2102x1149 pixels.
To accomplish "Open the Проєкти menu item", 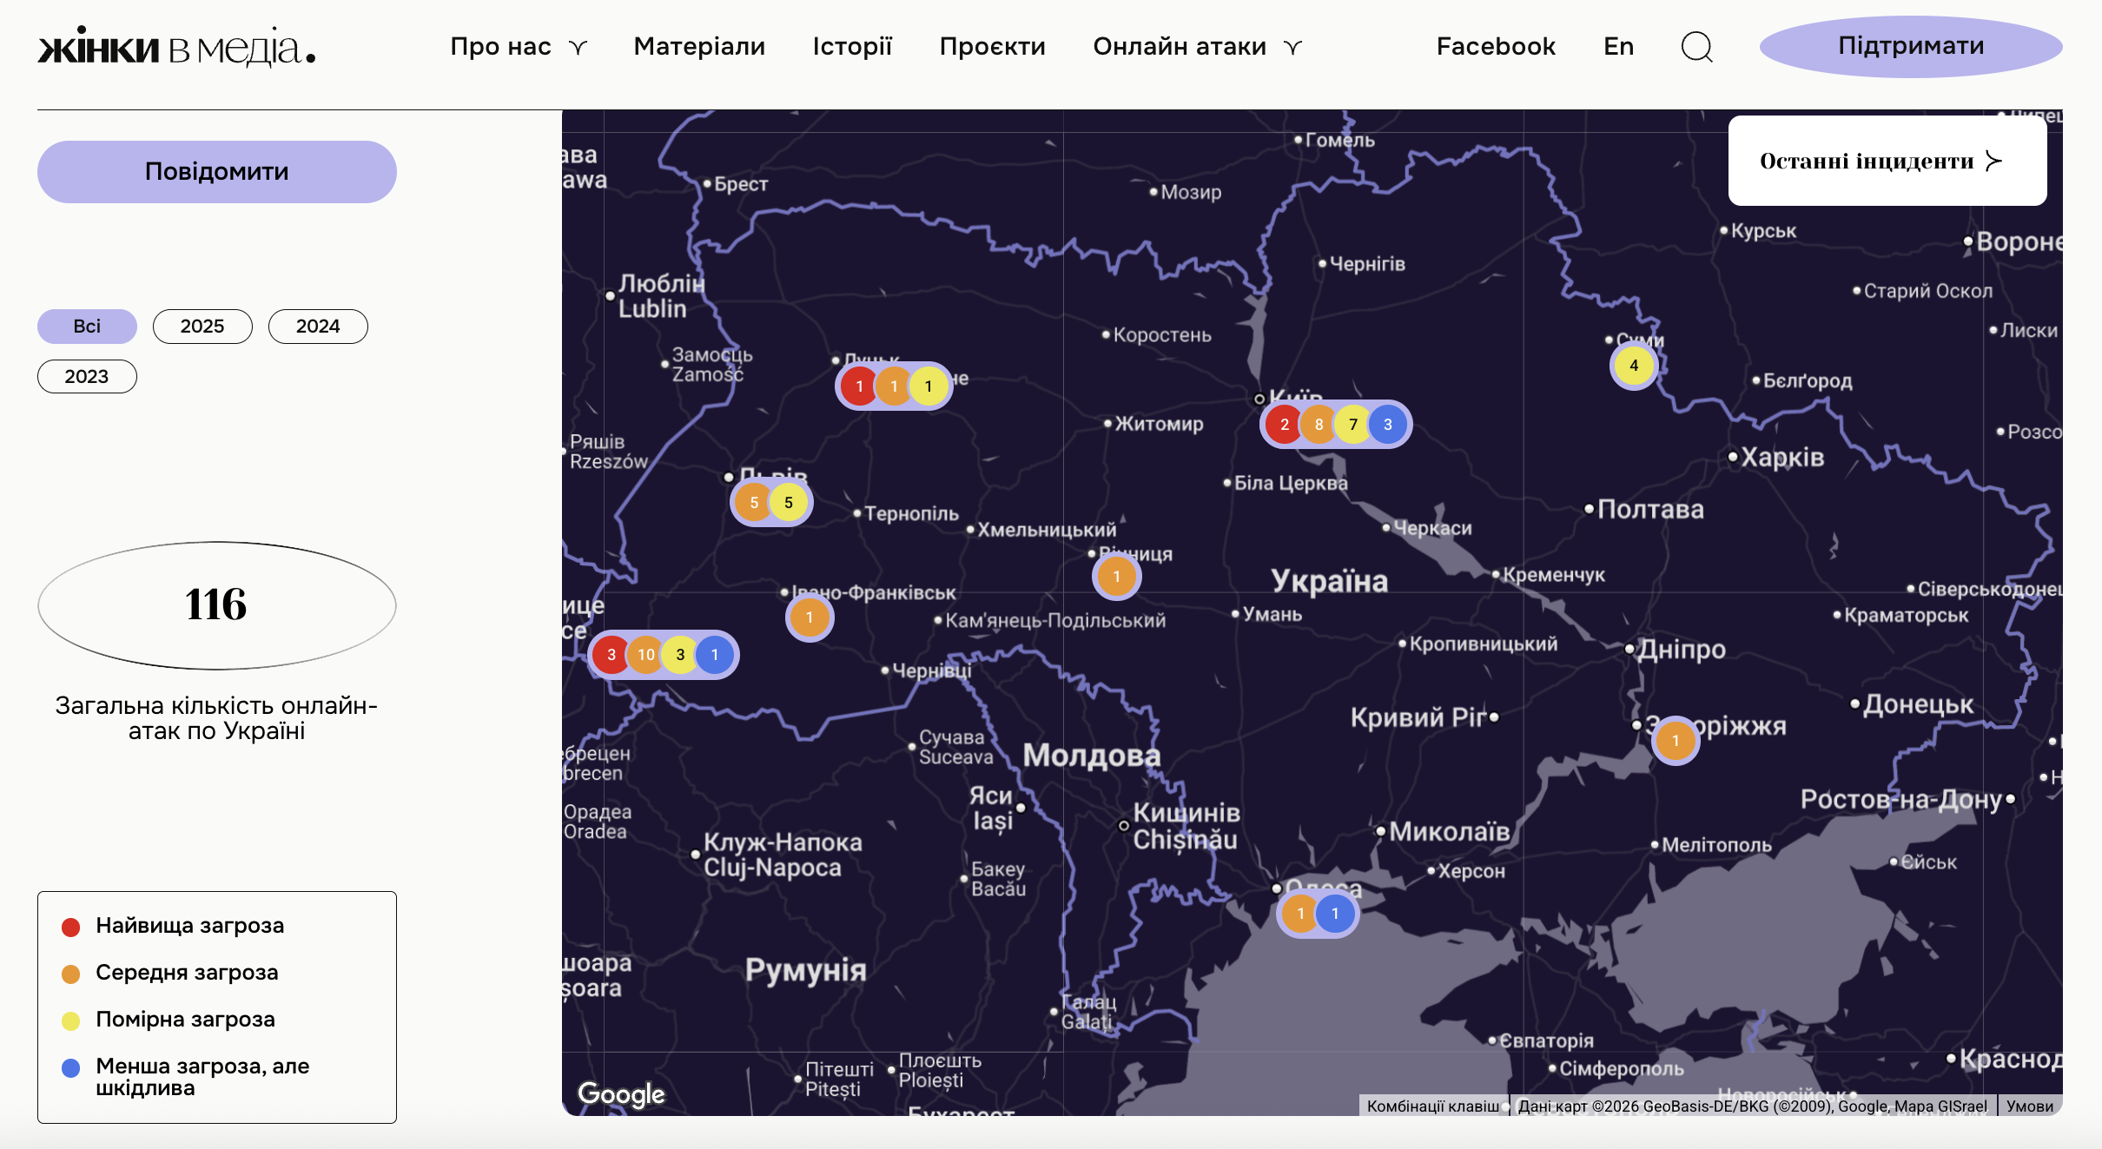I will 992,47.
